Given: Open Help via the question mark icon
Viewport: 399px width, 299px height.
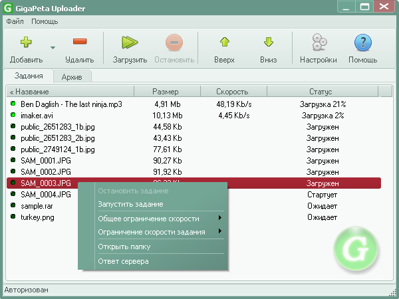Looking at the screenshot, I should pyautogui.click(x=362, y=43).
